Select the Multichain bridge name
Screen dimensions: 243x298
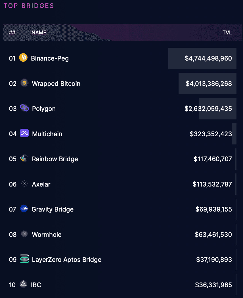pos(47,134)
